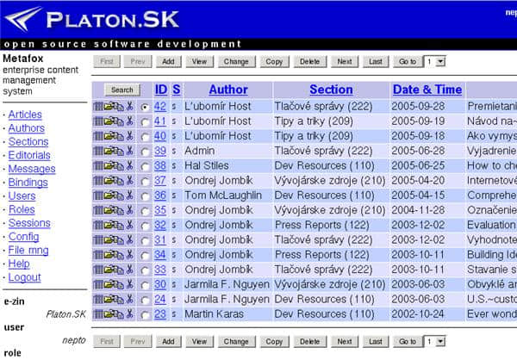
Task: Click copy-pages icon in row 40
Action: [119, 136]
